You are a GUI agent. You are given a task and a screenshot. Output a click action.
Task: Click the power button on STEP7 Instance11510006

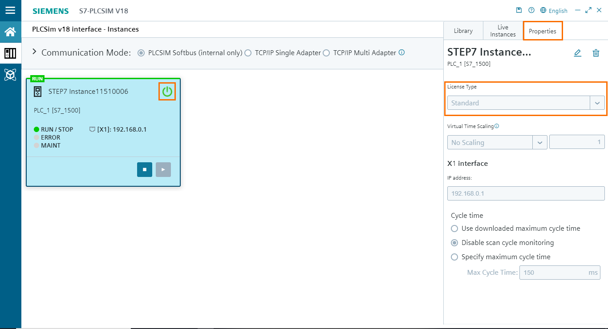[167, 91]
